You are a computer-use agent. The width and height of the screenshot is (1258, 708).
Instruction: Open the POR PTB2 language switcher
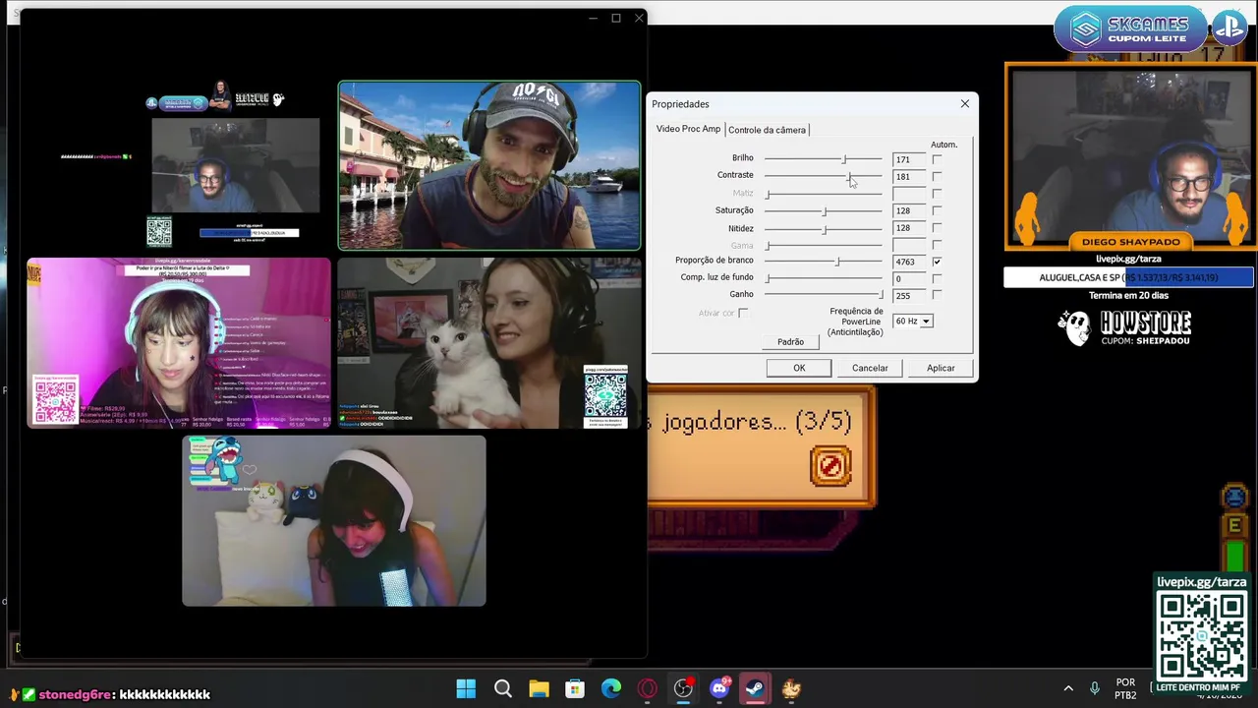point(1126,688)
